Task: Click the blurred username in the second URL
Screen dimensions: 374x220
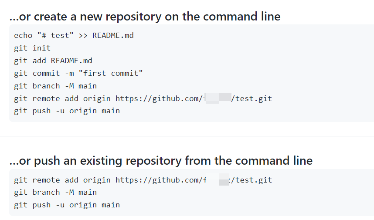Action: pos(217,180)
